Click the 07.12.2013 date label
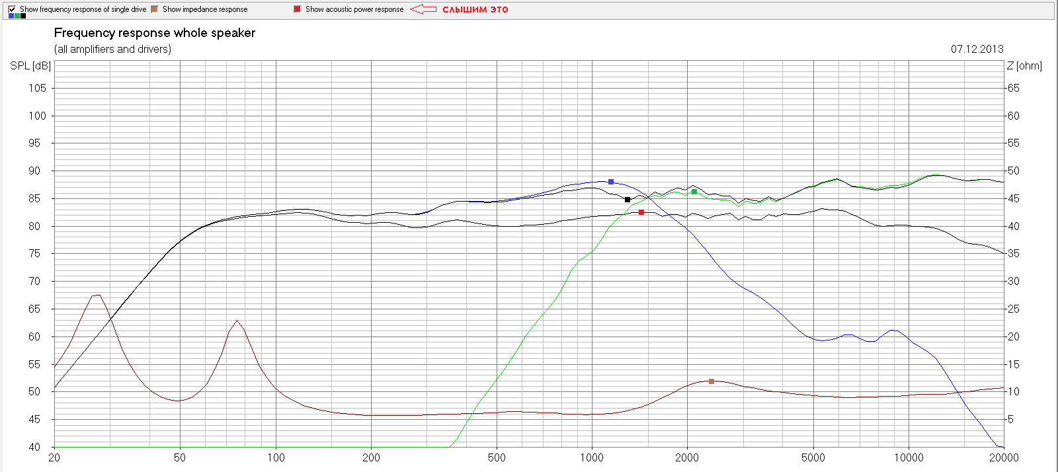1058x472 pixels. [977, 49]
